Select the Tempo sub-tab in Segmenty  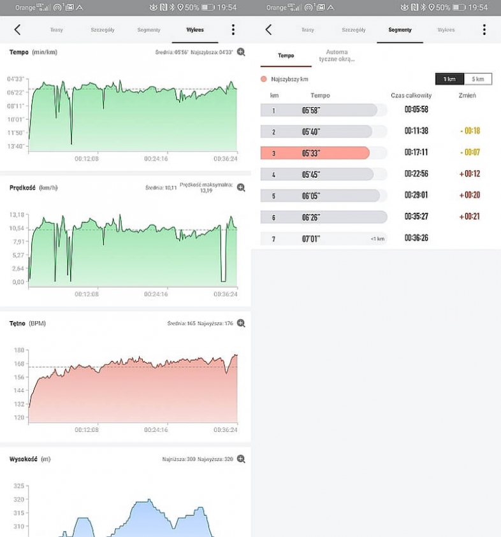click(x=286, y=55)
